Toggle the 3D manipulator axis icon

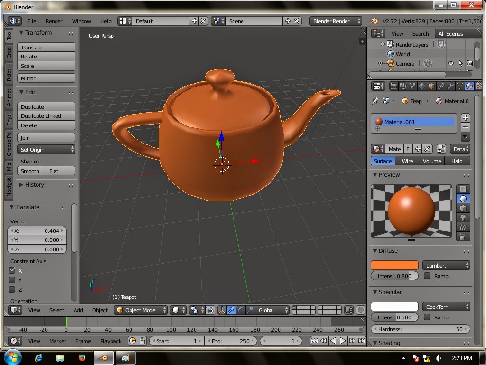point(222,310)
